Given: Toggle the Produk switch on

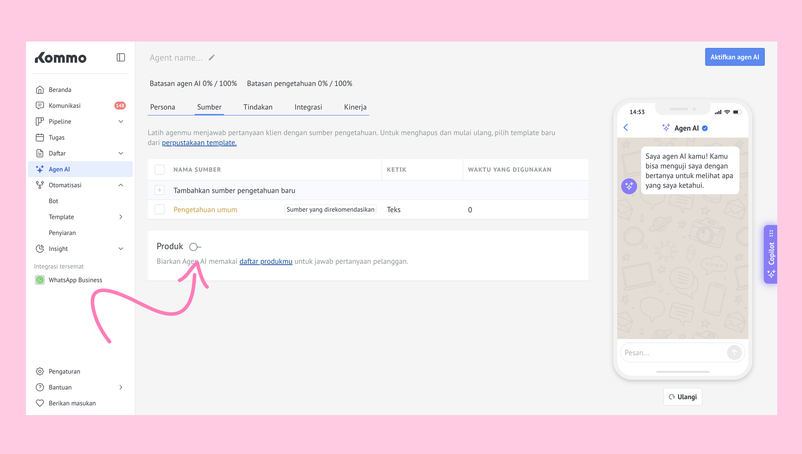Looking at the screenshot, I should (x=195, y=247).
